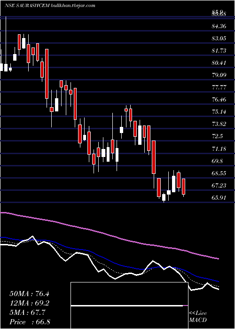Select the 80.41 price axis label
The image size is (235, 329).
(219, 63)
